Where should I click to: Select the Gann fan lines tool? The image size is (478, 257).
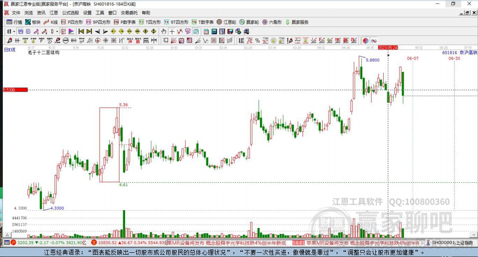click(174, 41)
